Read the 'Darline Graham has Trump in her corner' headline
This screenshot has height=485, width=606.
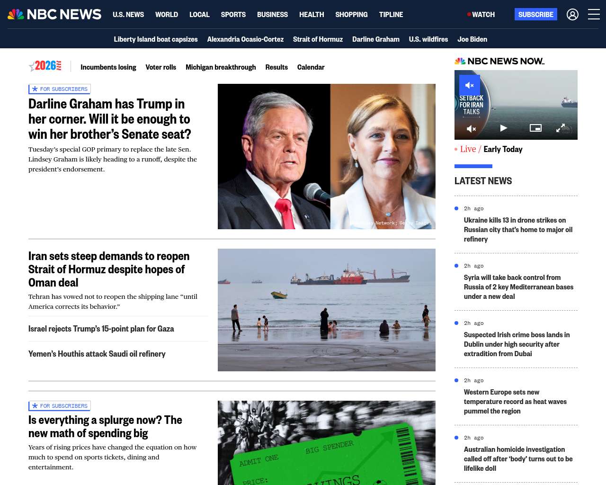click(110, 119)
